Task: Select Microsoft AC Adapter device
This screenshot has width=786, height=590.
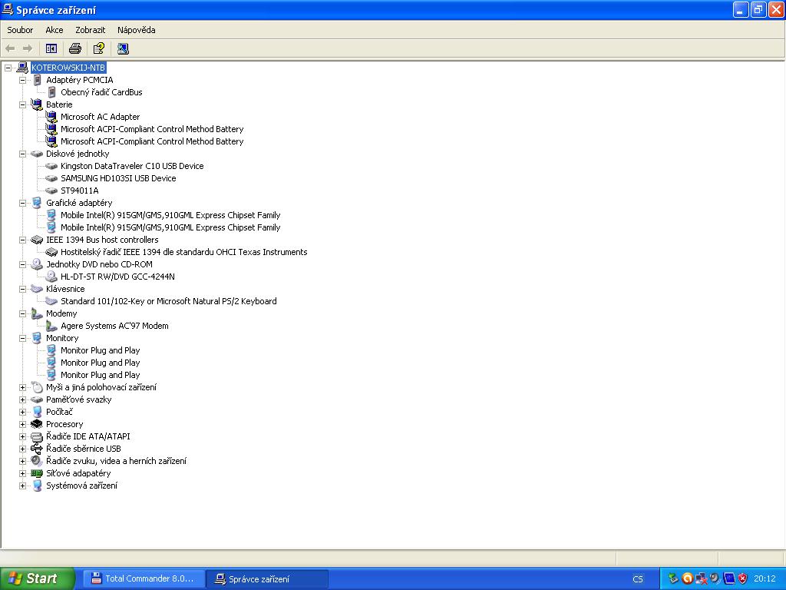Action: click(101, 117)
